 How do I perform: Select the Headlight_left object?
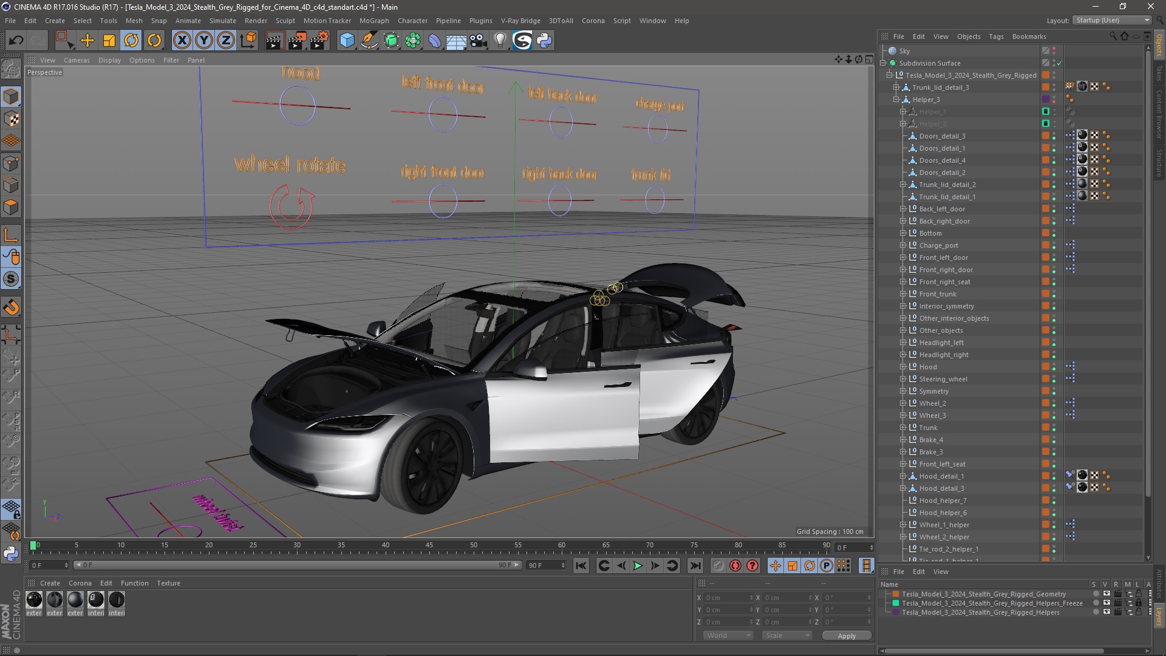pos(941,343)
